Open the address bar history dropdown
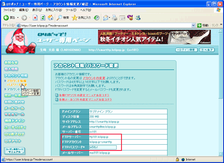Image resolution: width=224 pixels, height=163 pixels. 193,26
